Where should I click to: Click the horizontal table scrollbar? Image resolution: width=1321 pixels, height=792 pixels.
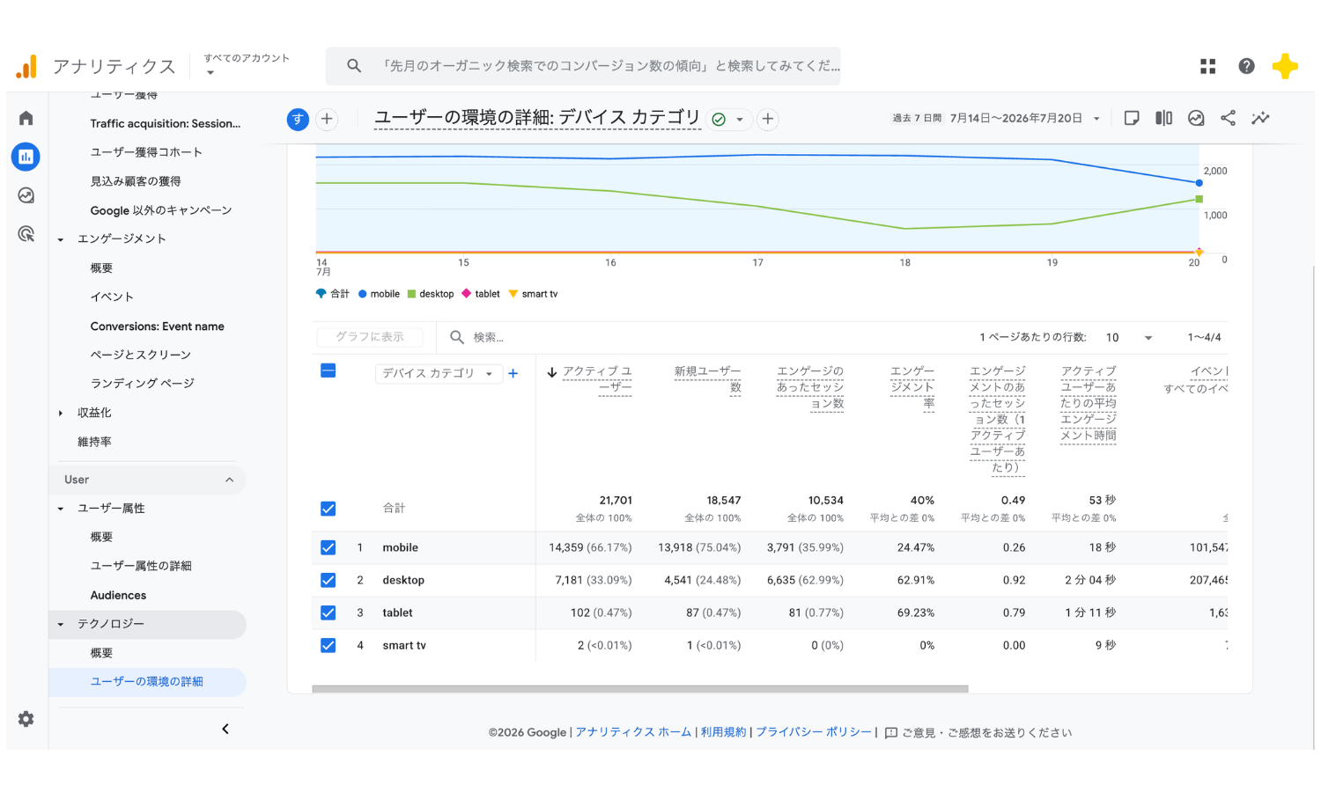pyautogui.click(x=640, y=689)
